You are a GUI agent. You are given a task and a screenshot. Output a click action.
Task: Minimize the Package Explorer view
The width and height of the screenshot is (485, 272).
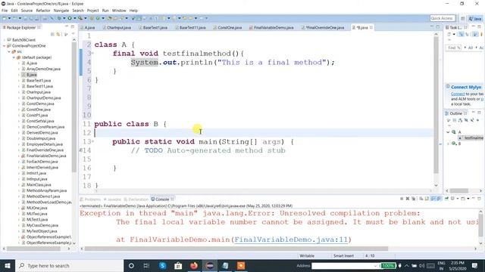pyautogui.click(x=67, y=27)
